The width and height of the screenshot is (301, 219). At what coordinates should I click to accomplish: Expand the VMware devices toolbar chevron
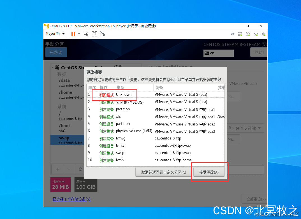click(233, 34)
